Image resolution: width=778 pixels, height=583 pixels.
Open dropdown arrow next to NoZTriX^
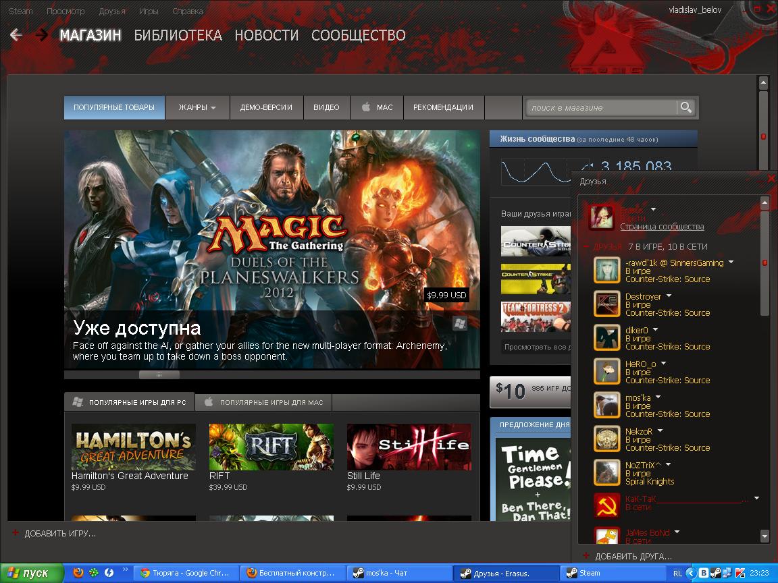point(668,464)
